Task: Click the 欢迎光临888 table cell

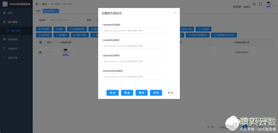Action: tap(241, 52)
